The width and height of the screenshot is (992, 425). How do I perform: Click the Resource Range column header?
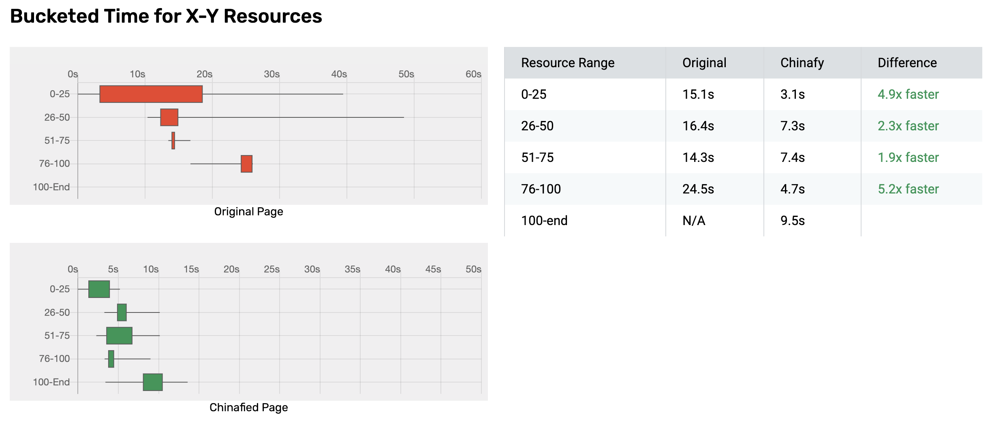568,63
